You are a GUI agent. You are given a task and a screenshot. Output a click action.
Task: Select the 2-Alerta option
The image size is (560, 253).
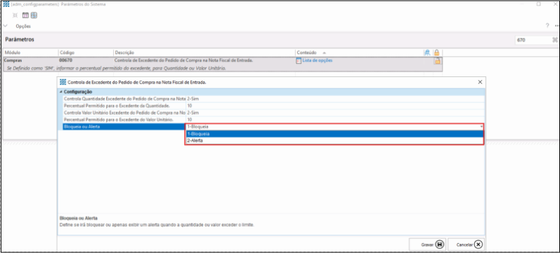tap(334, 140)
